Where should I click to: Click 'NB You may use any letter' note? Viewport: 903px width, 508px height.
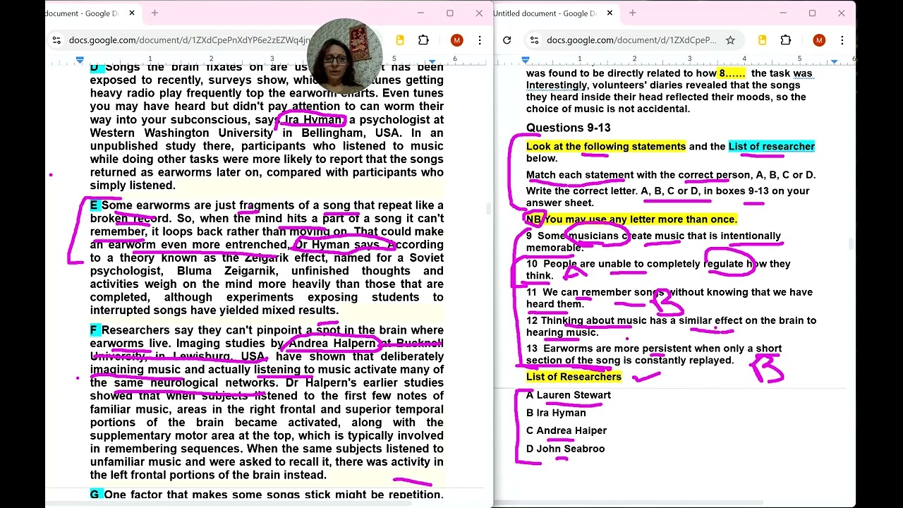click(631, 219)
